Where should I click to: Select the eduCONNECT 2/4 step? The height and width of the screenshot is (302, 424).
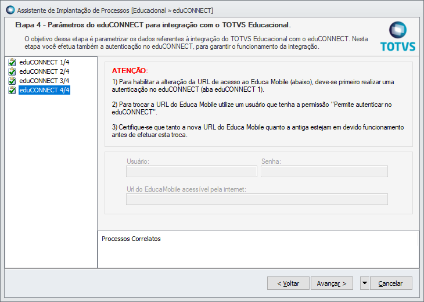[x=44, y=71]
